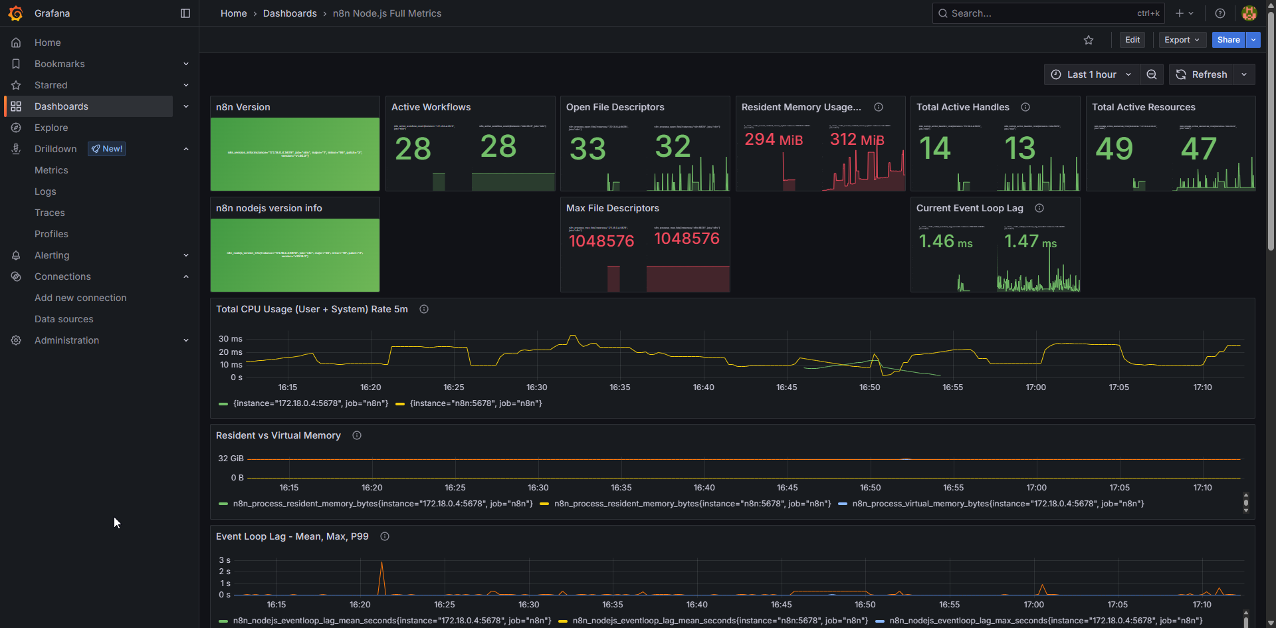Open the Export dropdown
Screen dimensions: 1276x628
(x=1182, y=40)
